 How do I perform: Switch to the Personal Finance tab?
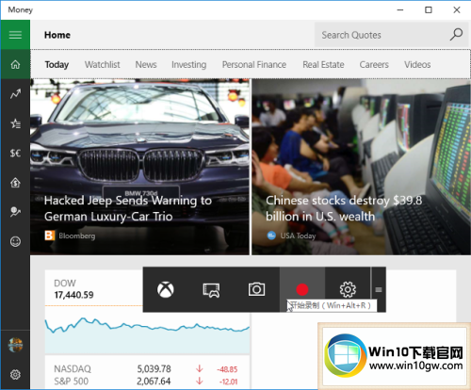coord(254,65)
